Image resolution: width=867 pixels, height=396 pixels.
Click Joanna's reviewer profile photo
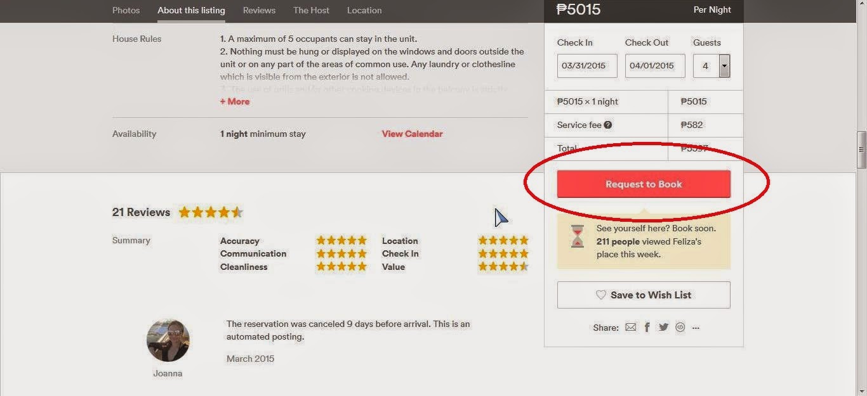click(168, 340)
